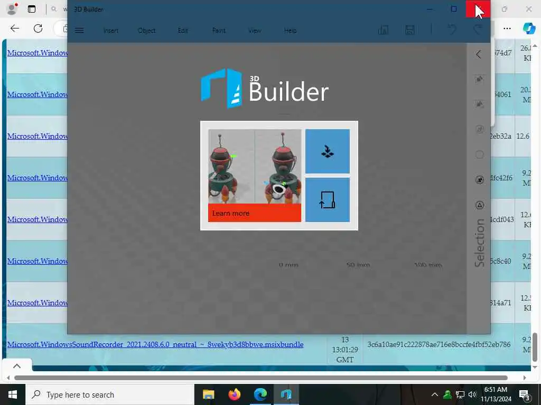Screen dimensions: 541x405
Task: Click the page vertical scrollbar thumb in Edge
Action: [x=535, y=347]
